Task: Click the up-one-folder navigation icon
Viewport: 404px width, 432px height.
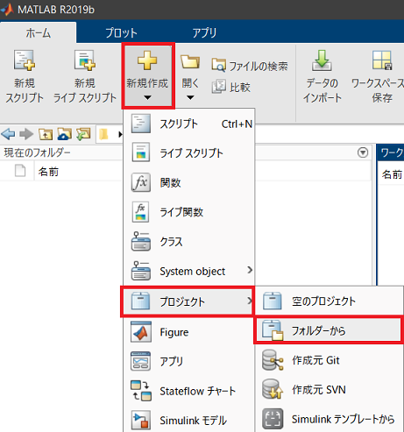Action: (46, 134)
